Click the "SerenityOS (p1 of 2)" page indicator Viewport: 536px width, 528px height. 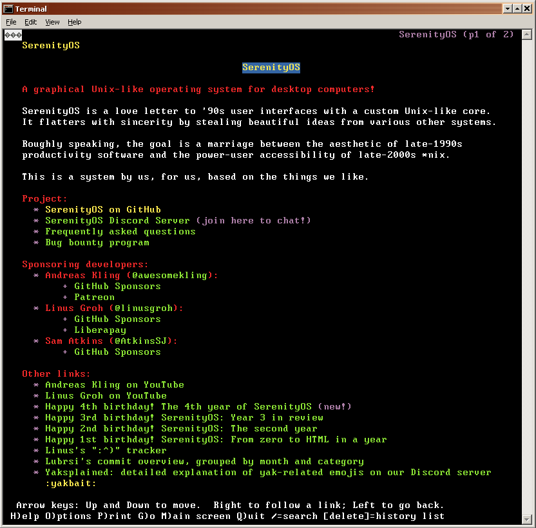click(x=456, y=35)
